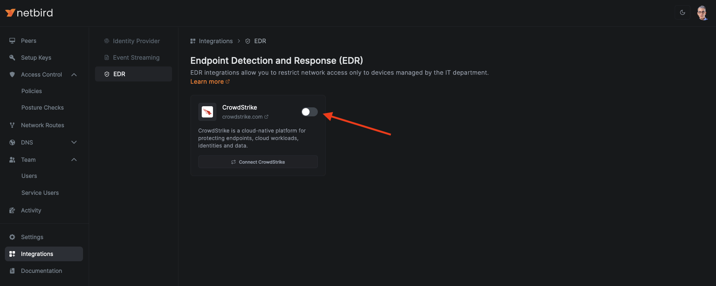
Task: Open the user avatar menu
Action: tap(702, 13)
